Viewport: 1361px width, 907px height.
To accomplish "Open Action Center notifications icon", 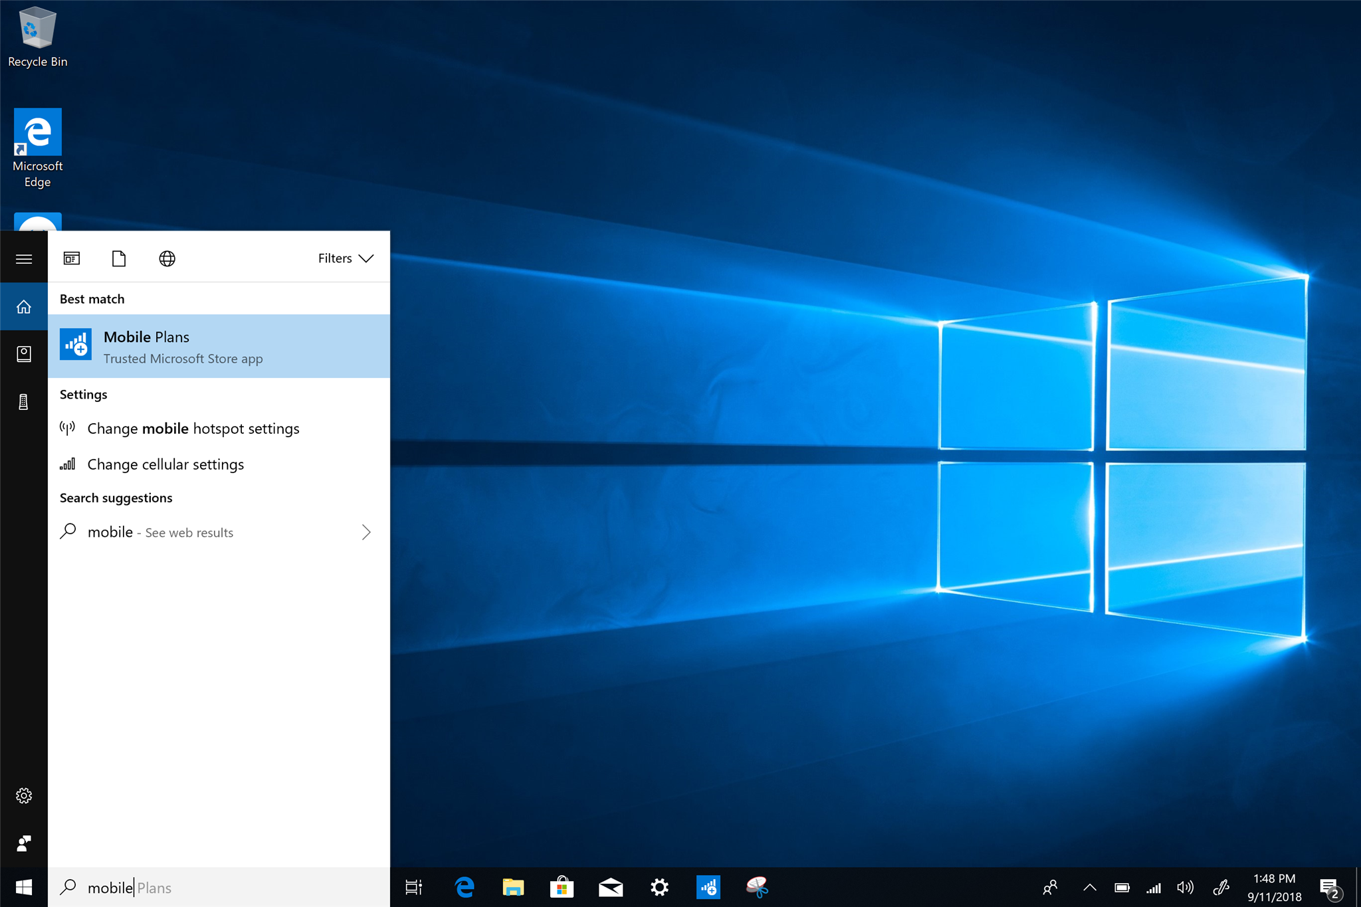I will [1331, 888].
